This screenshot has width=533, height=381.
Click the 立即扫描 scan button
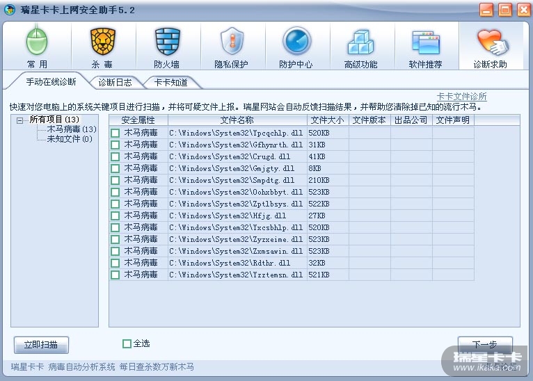pos(41,345)
